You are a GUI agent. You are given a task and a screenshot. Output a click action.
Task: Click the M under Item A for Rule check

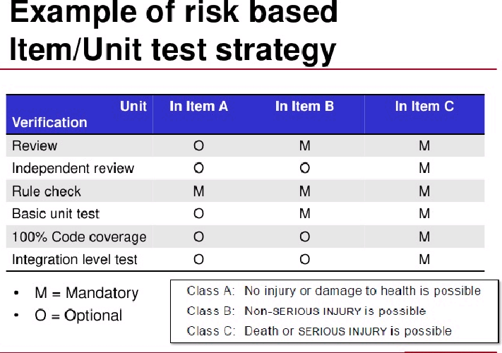(199, 191)
